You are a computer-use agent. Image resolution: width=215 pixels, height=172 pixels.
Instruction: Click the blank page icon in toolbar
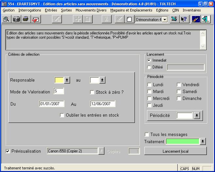[x=129, y=19]
